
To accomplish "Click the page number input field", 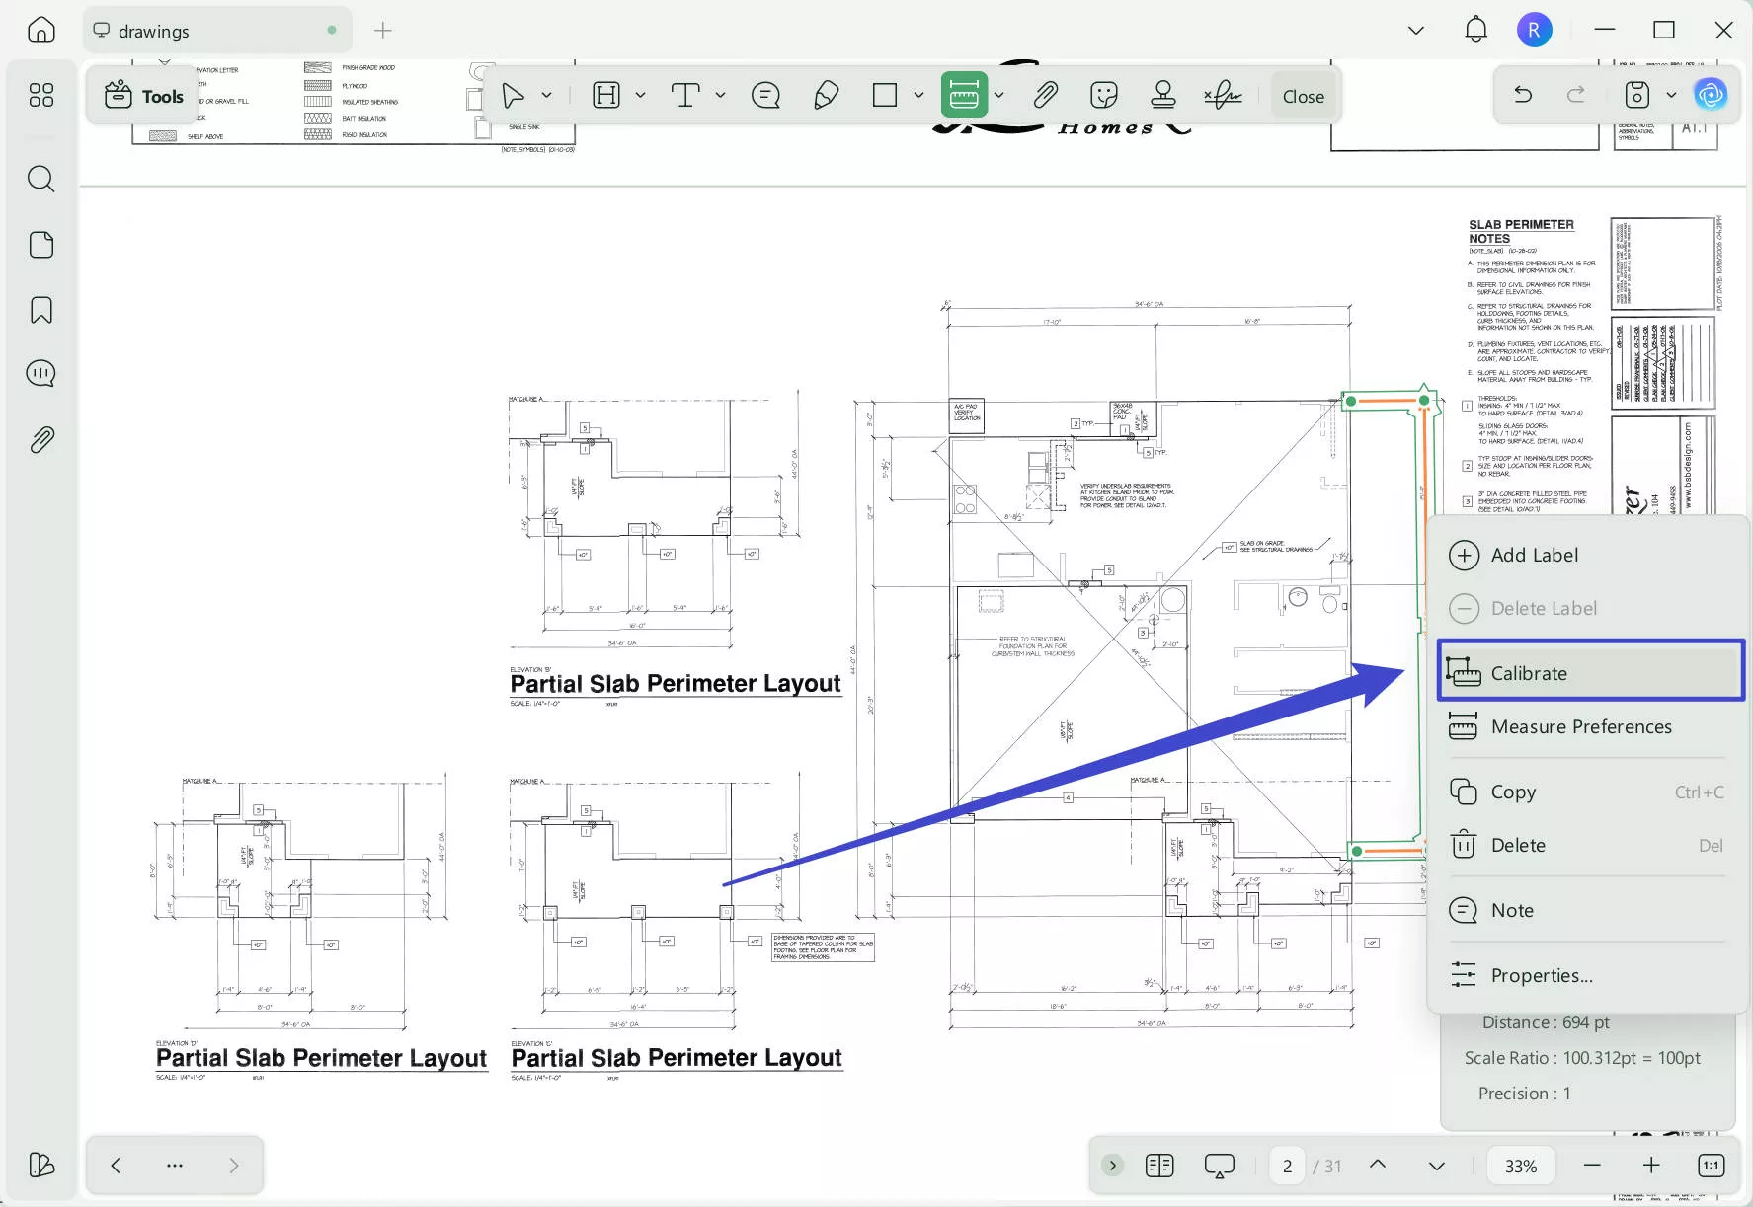I will click(1287, 1166).
